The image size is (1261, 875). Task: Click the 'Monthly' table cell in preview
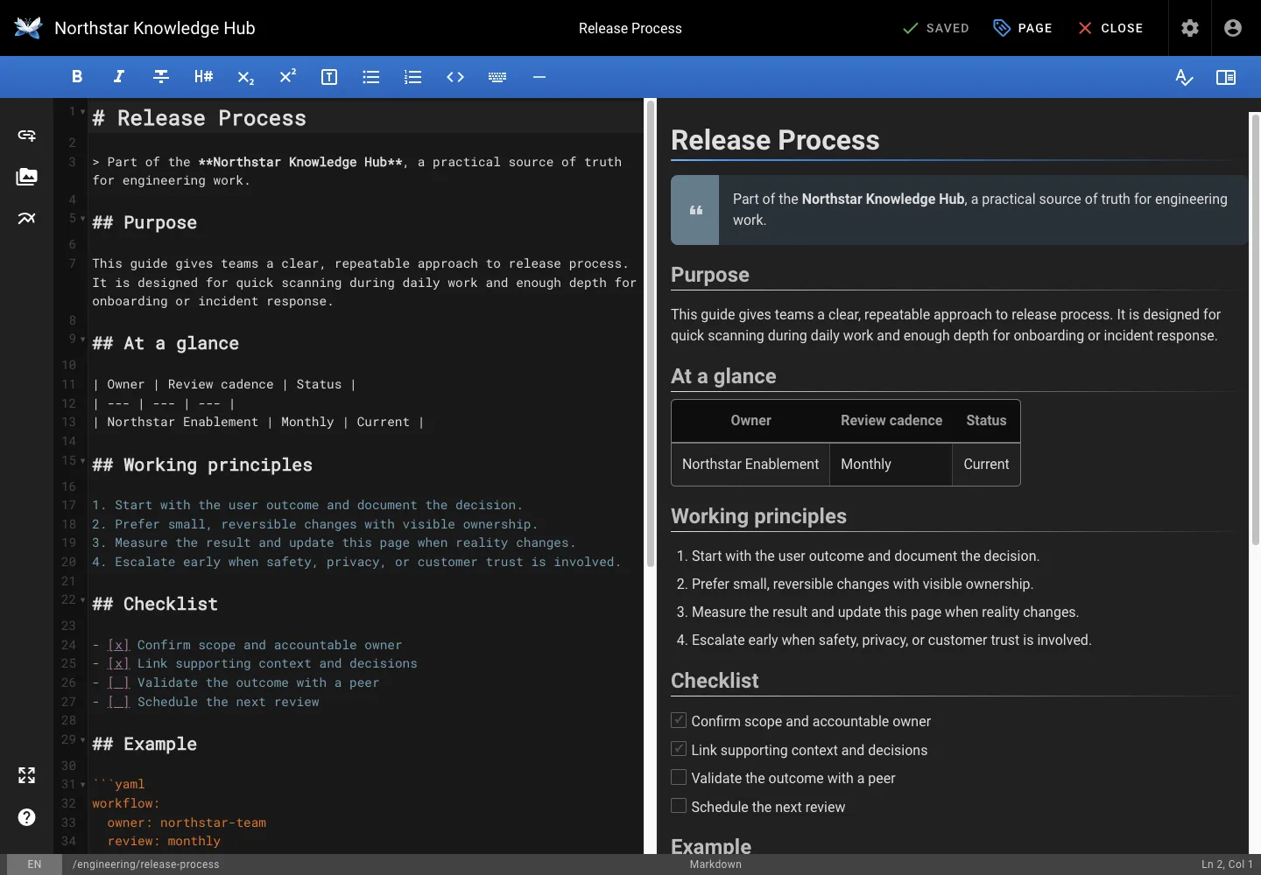(891, 465)
